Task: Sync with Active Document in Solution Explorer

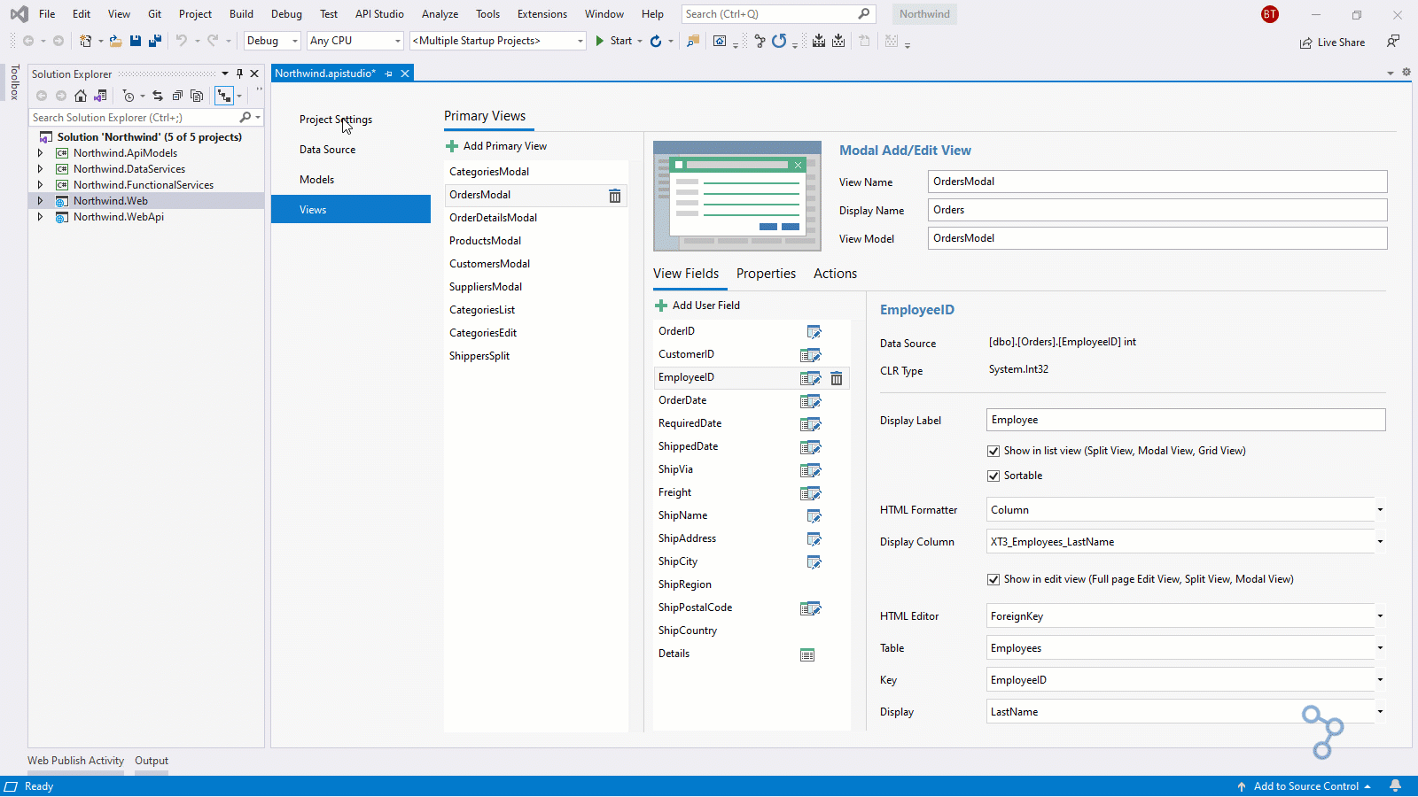Action: pos(158,96)
